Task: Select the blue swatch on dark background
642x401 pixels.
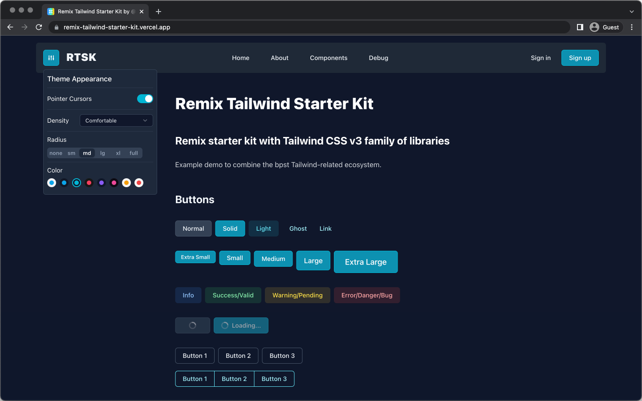Action: click(64, 183)
